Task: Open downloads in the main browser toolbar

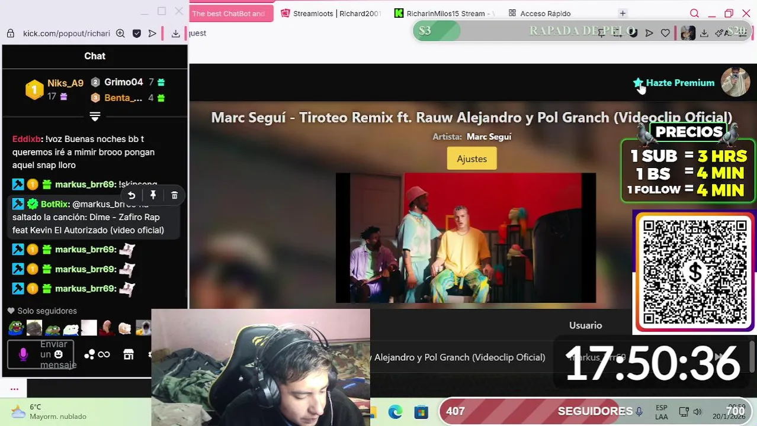Action: pos(704,33)
